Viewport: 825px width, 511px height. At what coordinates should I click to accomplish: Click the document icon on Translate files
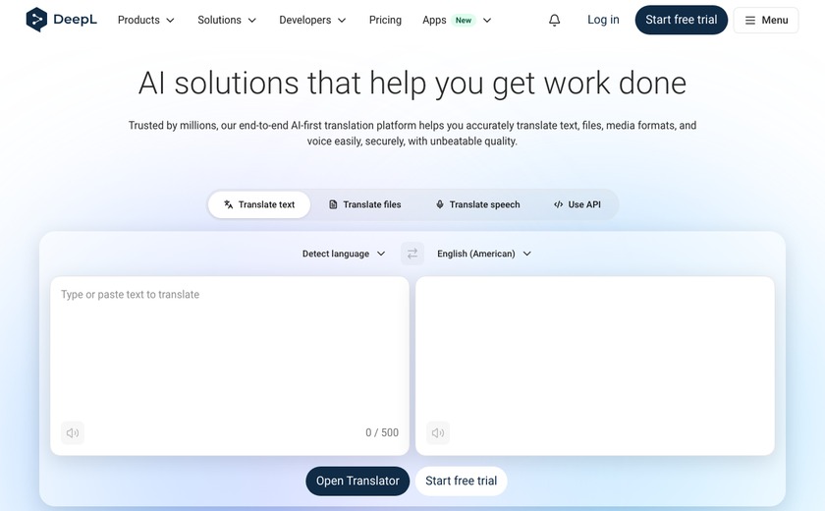[x=333, y=204]
